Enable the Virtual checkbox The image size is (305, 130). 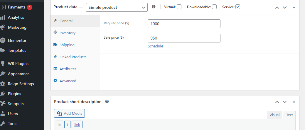click(179, 7)
